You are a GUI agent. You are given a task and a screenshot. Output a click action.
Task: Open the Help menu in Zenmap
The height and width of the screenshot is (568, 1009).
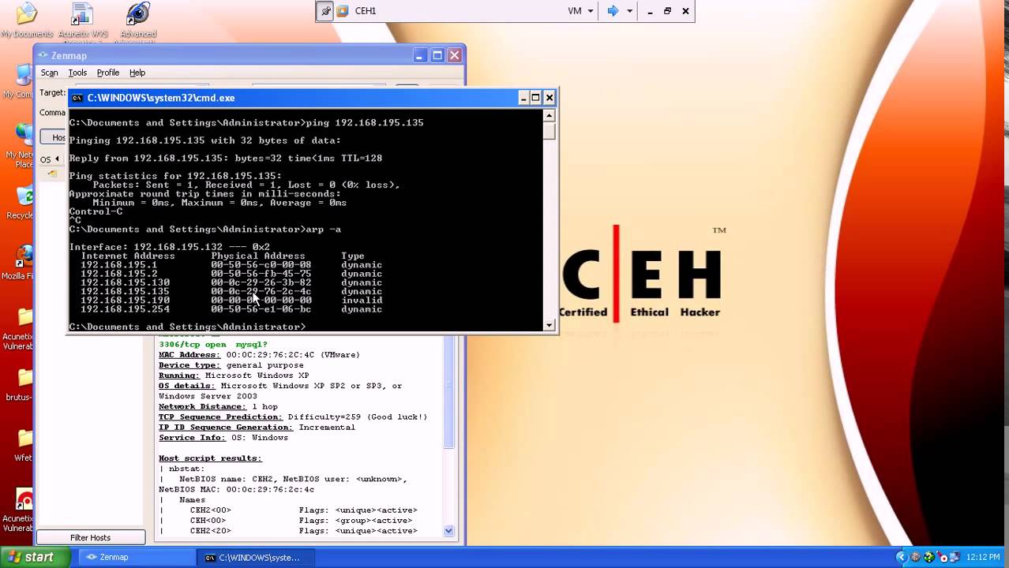point(137,73)
